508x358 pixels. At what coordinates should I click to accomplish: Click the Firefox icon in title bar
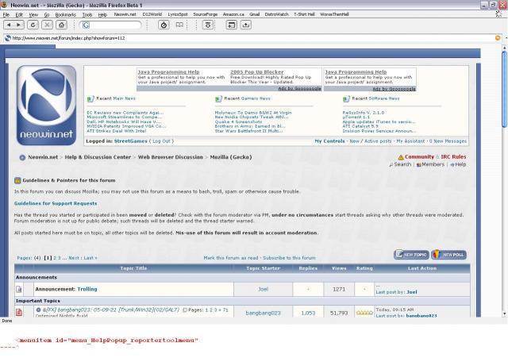(x=4, y=5)
